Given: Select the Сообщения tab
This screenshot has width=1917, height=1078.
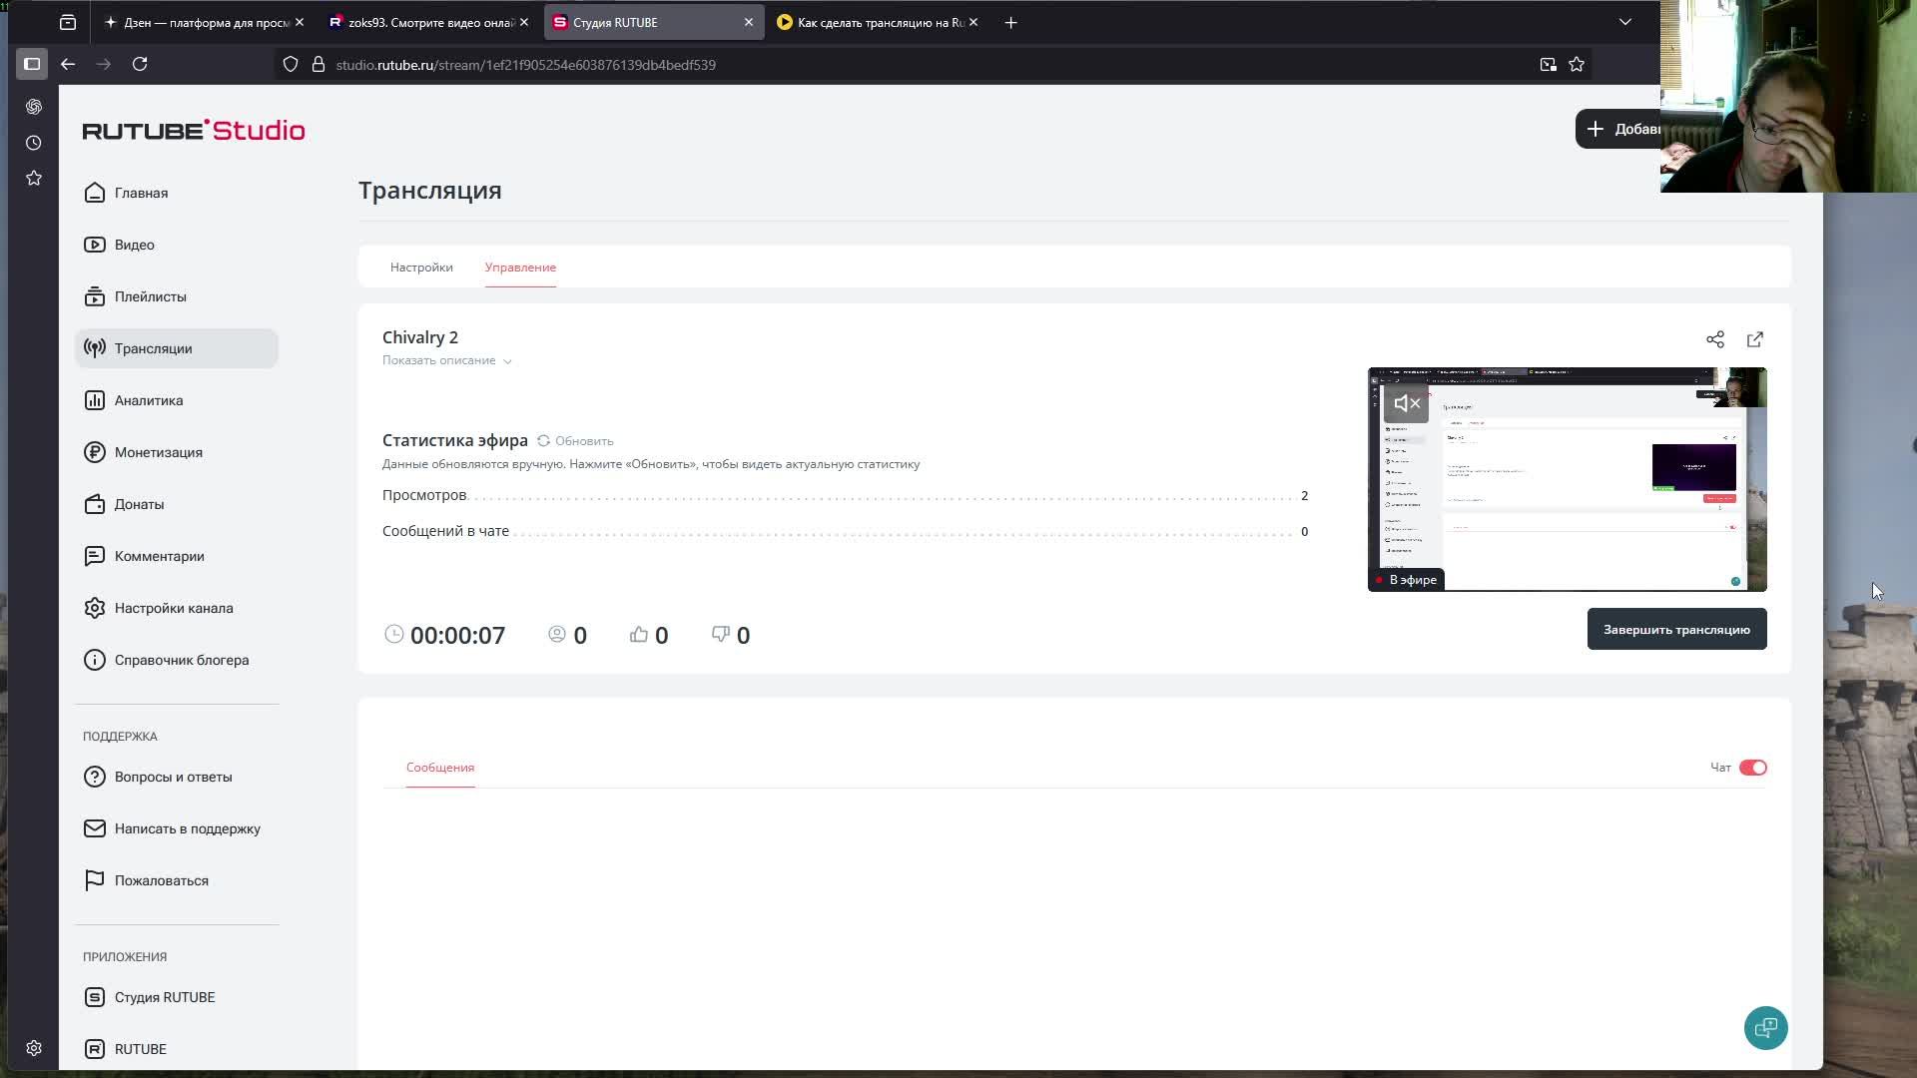Looking at the screenshot, I should click(x=439, y=768).
